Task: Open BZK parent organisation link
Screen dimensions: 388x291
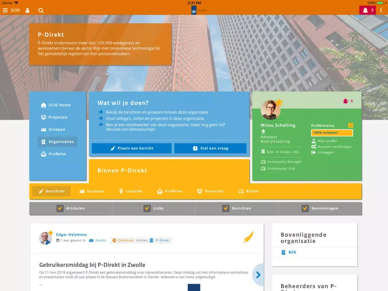Action: coord(292,252)
